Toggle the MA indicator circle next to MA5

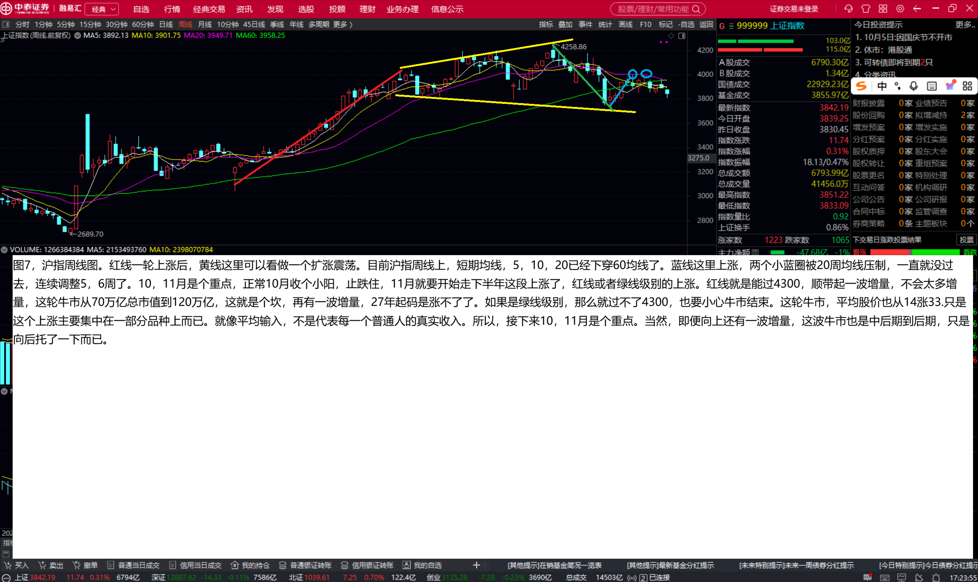(x=78, y=35)
